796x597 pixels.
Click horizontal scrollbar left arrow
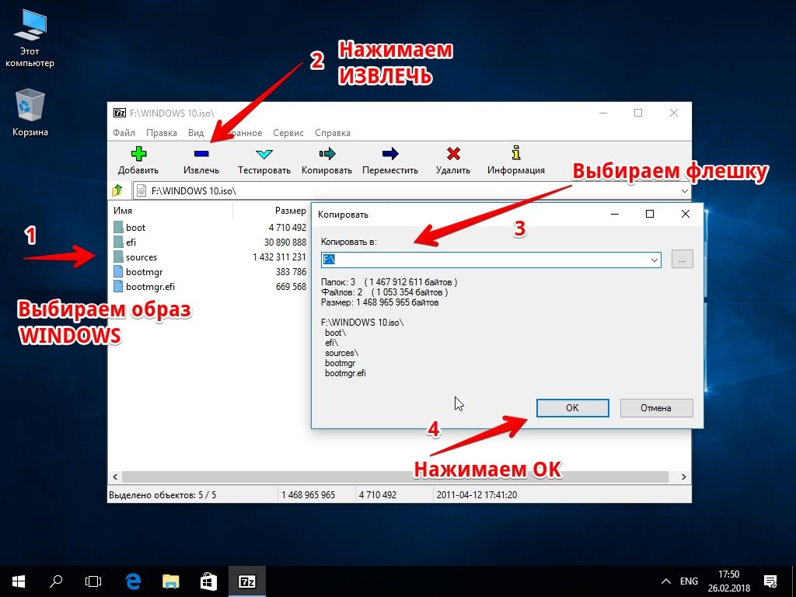pos(115,477)
